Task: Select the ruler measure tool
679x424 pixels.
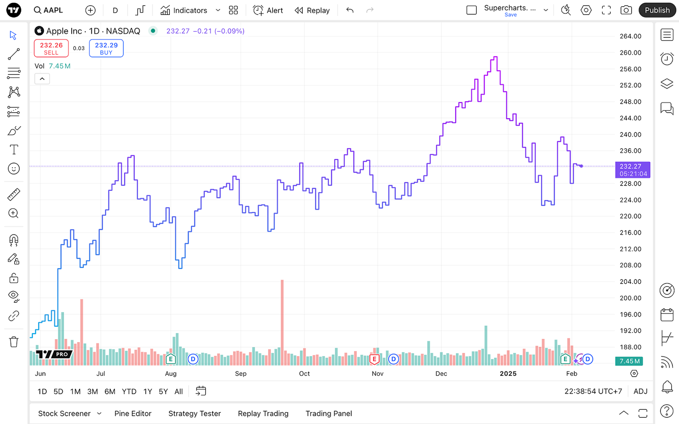Action: (x=14, y=195)
